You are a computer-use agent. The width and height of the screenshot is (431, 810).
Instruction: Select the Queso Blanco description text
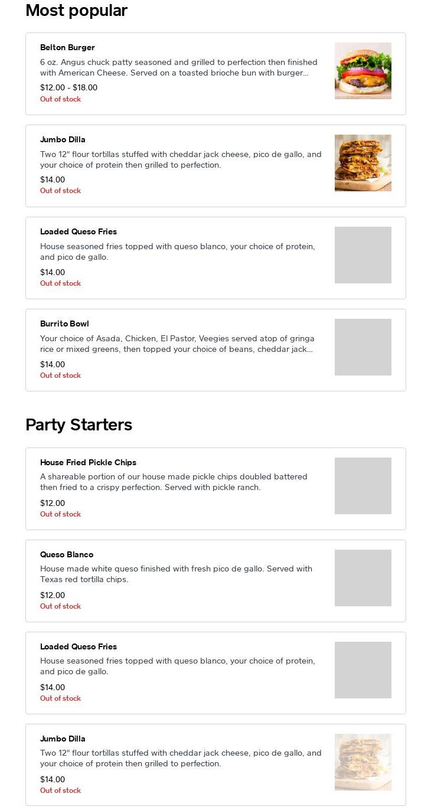[176, 574]
